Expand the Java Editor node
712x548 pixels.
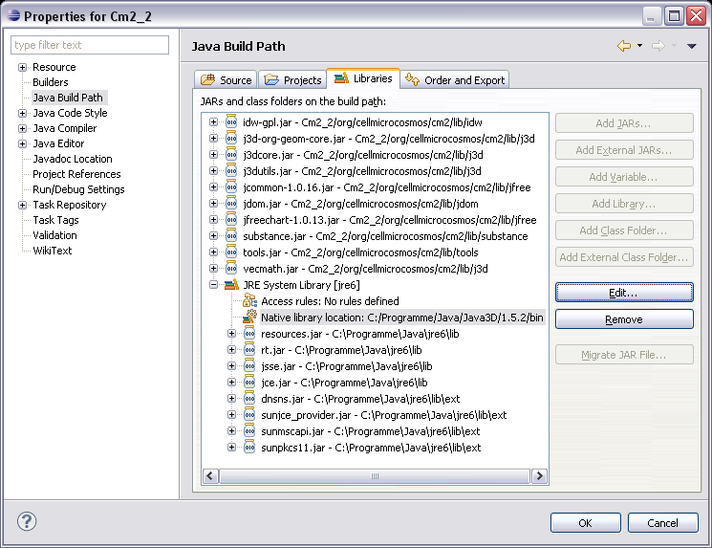[22, 143]
